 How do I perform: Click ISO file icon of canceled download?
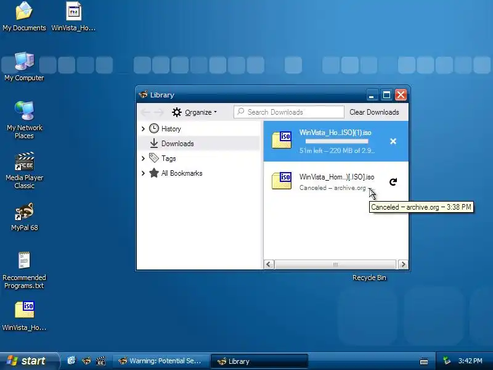click(x=282, y=181)
